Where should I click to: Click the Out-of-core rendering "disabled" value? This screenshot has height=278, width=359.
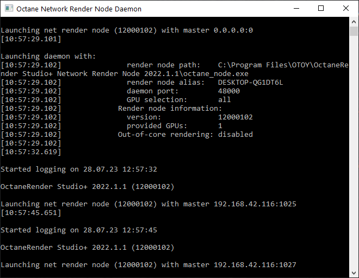236,135
